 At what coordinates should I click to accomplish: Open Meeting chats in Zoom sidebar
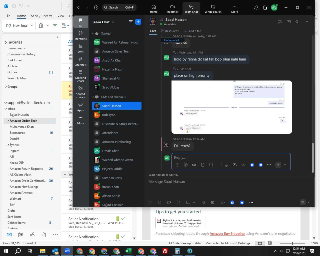80,76
